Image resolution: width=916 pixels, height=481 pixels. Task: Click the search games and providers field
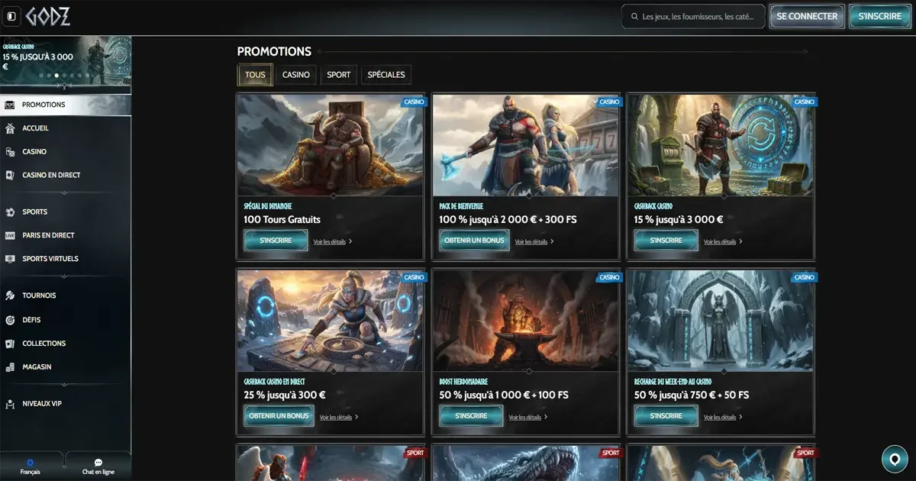pyautogui.click(x=693, y=16)
